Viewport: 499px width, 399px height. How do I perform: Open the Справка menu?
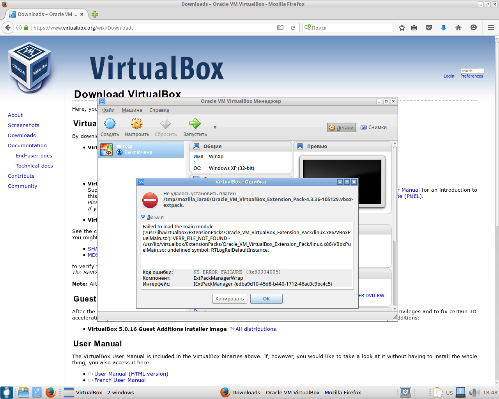159,110
